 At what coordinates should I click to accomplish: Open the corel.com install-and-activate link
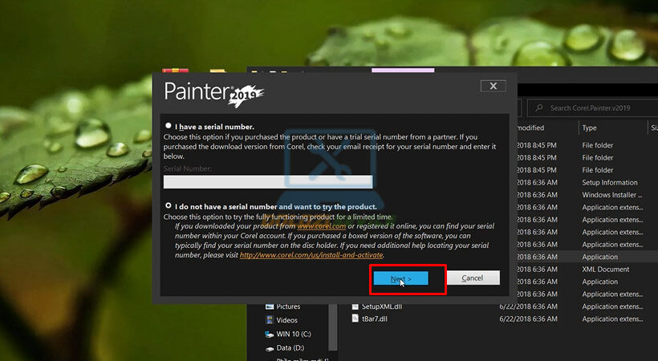[311, 255]
